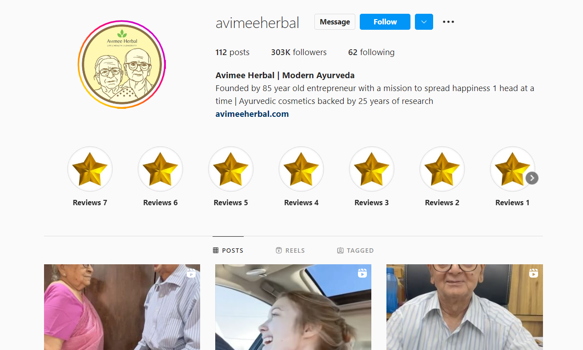Open the reel of laughing woman in car
The width and height of the screenshot is (583, 350).
pos(293,307)
